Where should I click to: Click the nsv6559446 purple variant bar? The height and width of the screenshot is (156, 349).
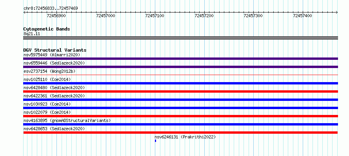point(180,67)
